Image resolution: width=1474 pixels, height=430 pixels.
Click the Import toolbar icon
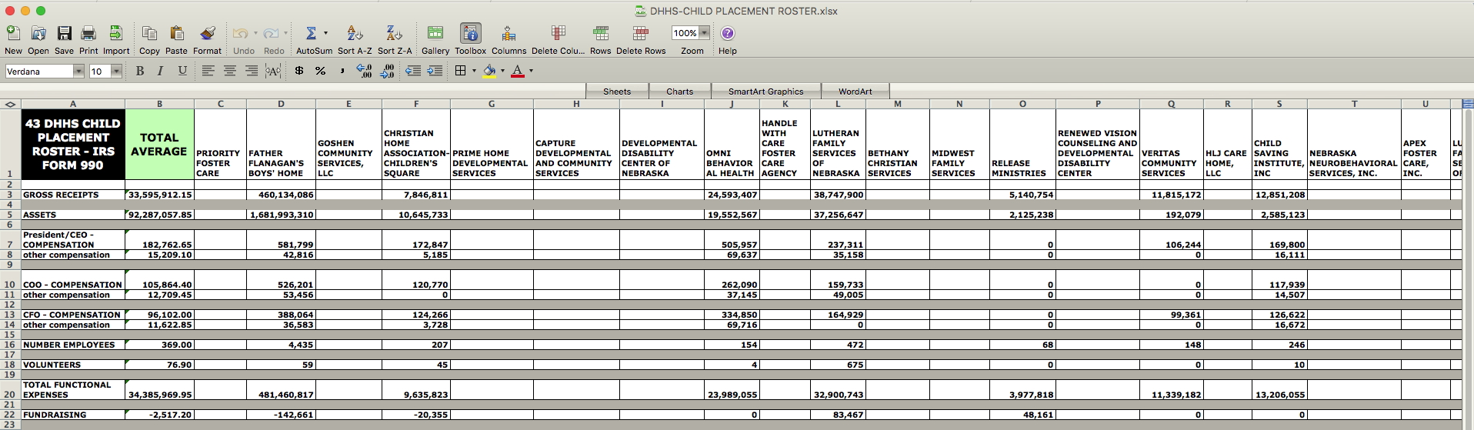pos(116,33)
